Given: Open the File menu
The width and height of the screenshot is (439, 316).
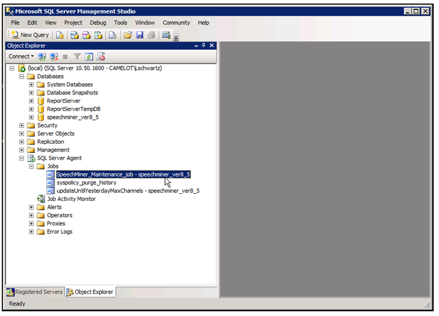Looking at the screenshot, I should 15,22.
